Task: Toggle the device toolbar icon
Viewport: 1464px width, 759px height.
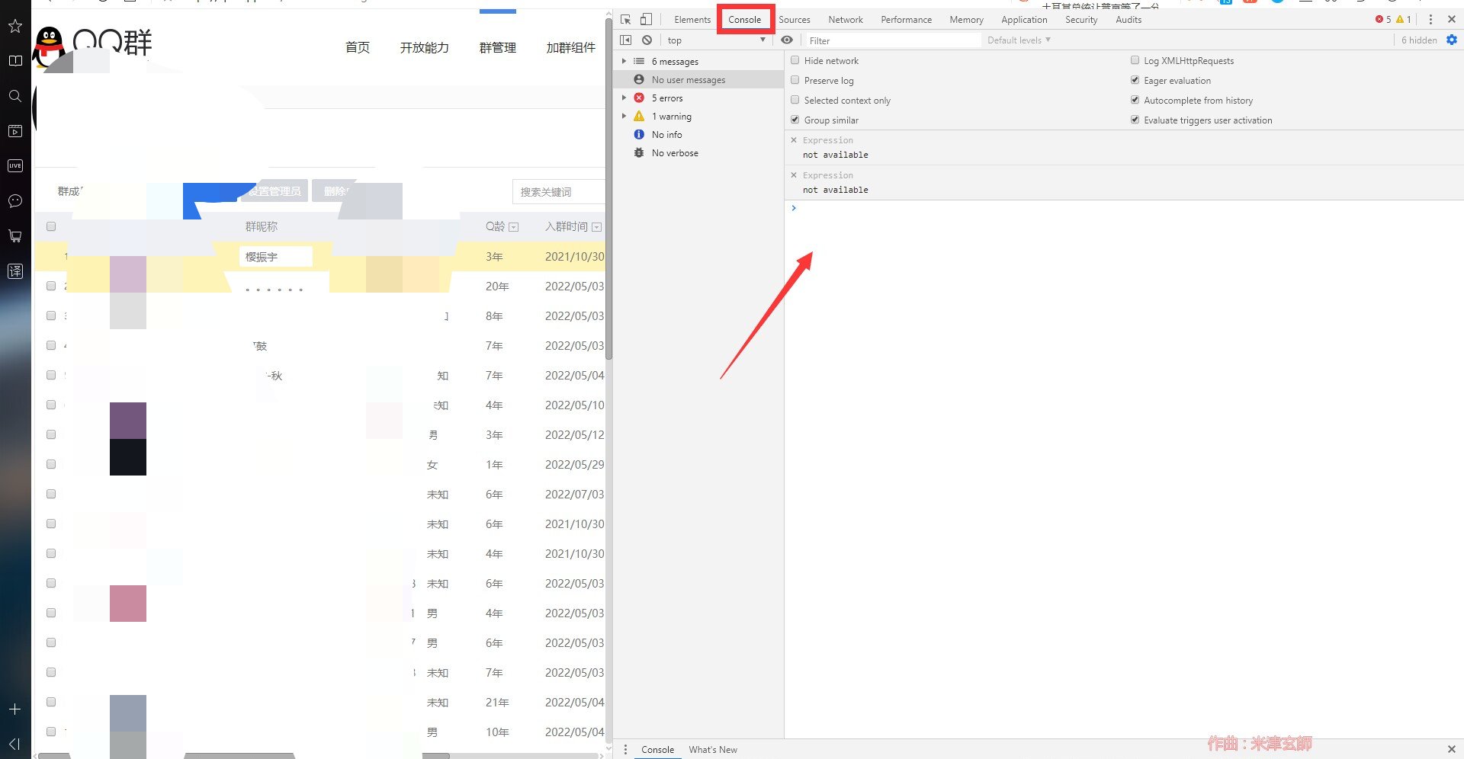Action: (646, 20)
